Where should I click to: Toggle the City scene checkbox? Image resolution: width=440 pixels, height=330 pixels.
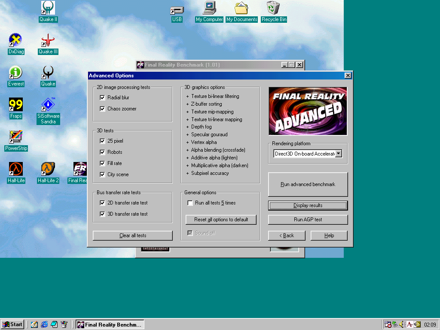coord(102,174)
